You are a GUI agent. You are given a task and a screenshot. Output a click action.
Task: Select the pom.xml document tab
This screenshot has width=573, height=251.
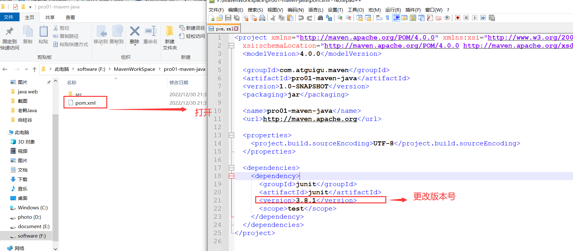223,29
